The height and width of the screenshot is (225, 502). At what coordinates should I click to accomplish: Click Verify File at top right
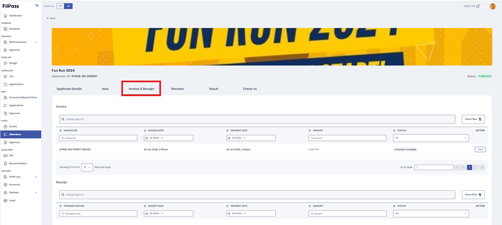471,6
